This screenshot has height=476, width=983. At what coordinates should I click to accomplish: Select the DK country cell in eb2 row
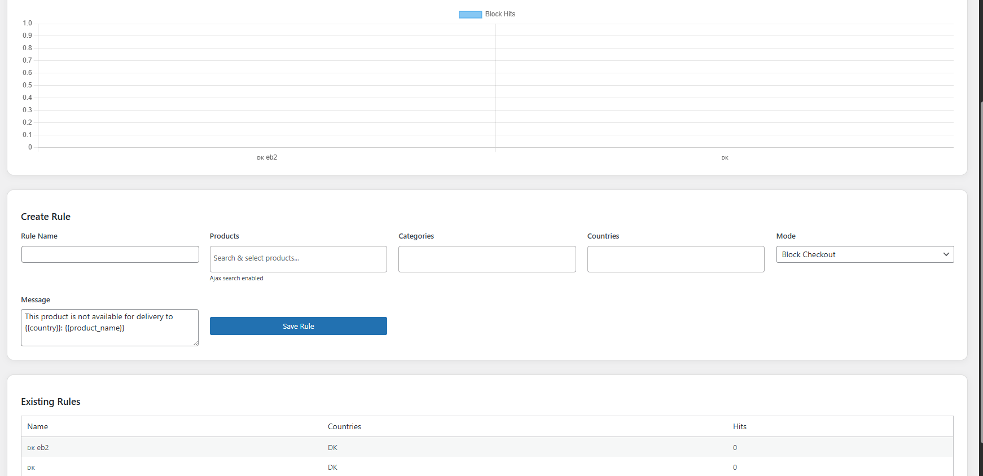332,448
